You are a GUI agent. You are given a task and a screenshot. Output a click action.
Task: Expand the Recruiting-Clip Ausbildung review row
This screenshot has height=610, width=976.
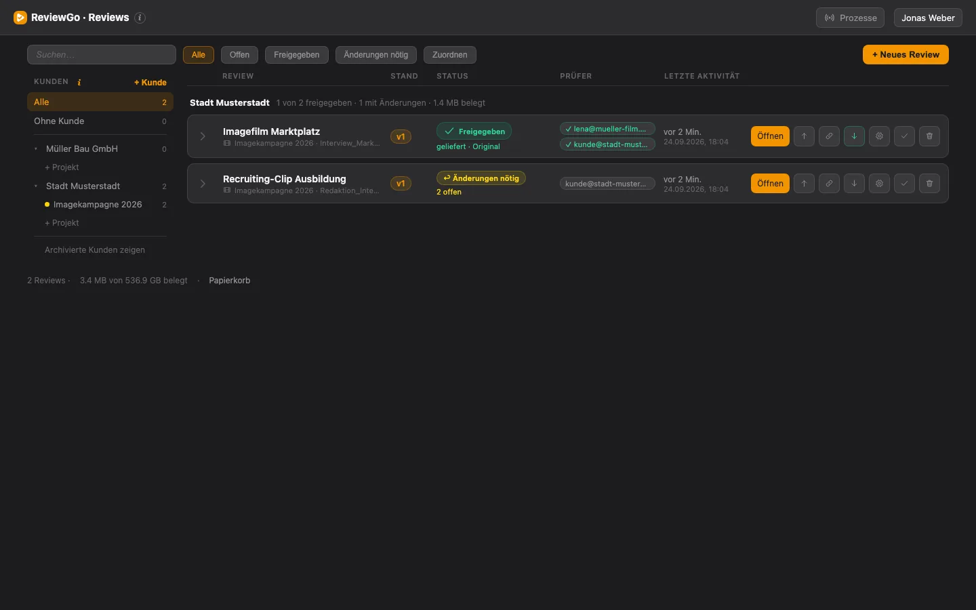pyautogui.click(x=203, y=184)
